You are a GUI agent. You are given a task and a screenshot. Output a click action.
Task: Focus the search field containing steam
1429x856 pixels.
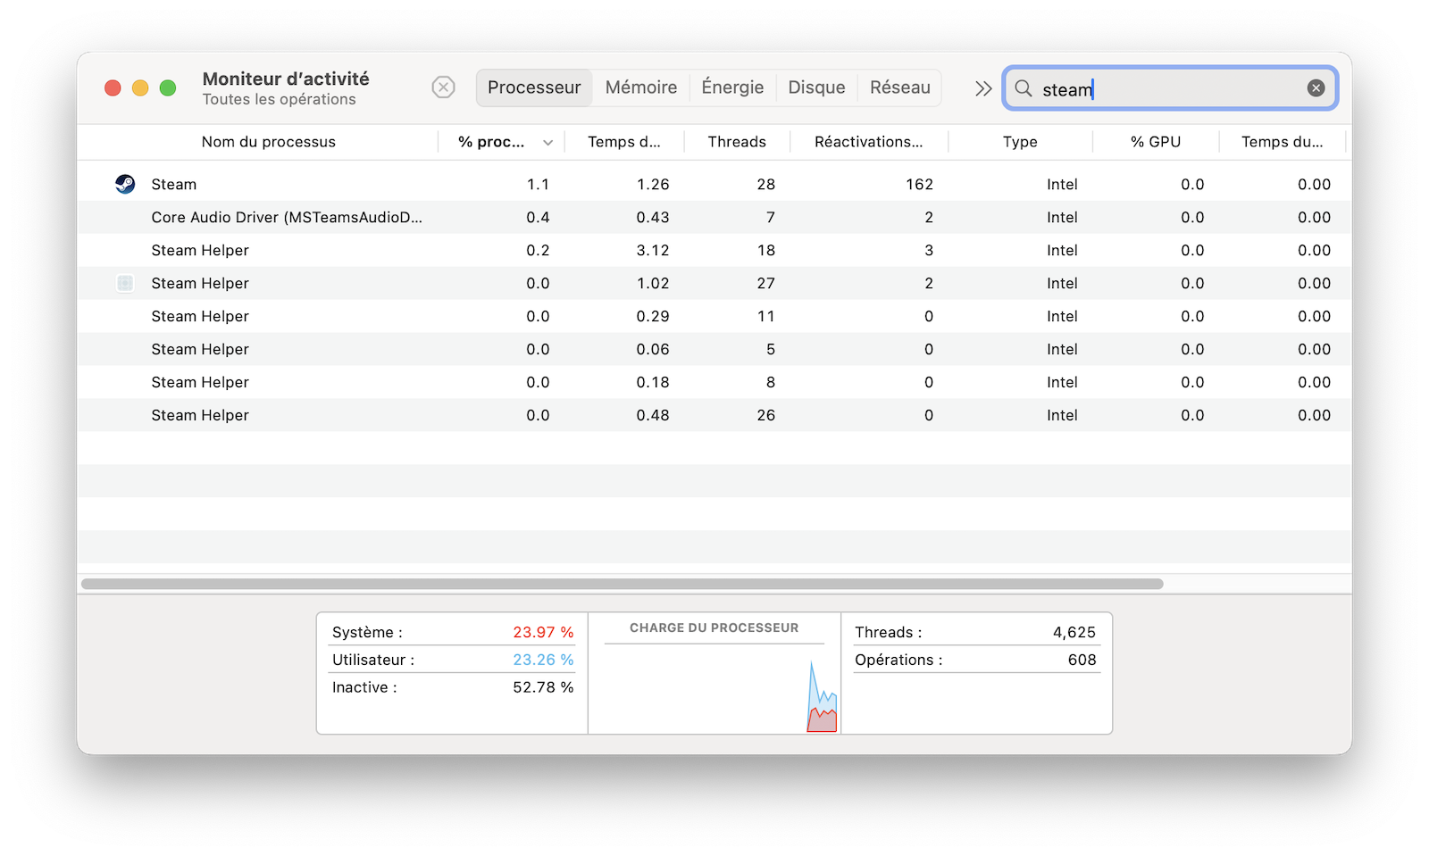tap(1170, 88)
